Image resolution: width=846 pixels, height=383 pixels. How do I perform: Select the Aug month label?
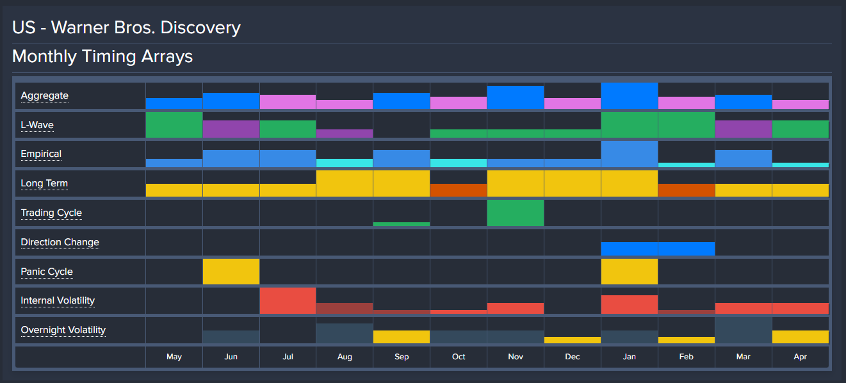pos(345,357)
